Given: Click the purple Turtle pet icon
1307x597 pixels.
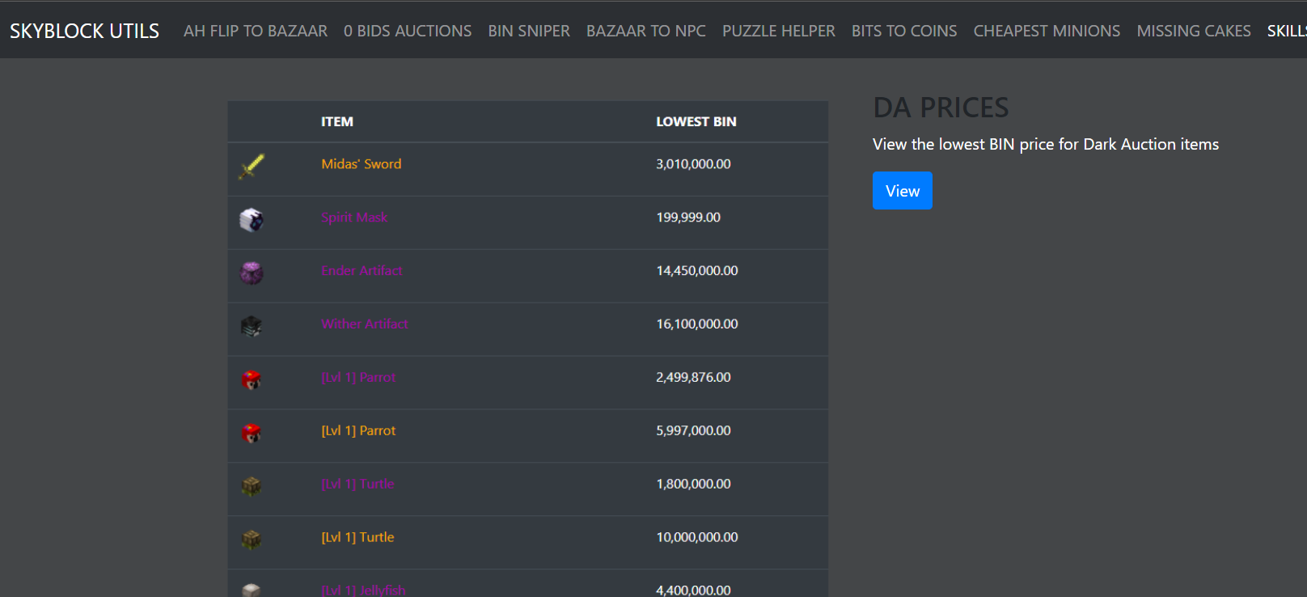Looking at the screenshot, I should point(252,486).
